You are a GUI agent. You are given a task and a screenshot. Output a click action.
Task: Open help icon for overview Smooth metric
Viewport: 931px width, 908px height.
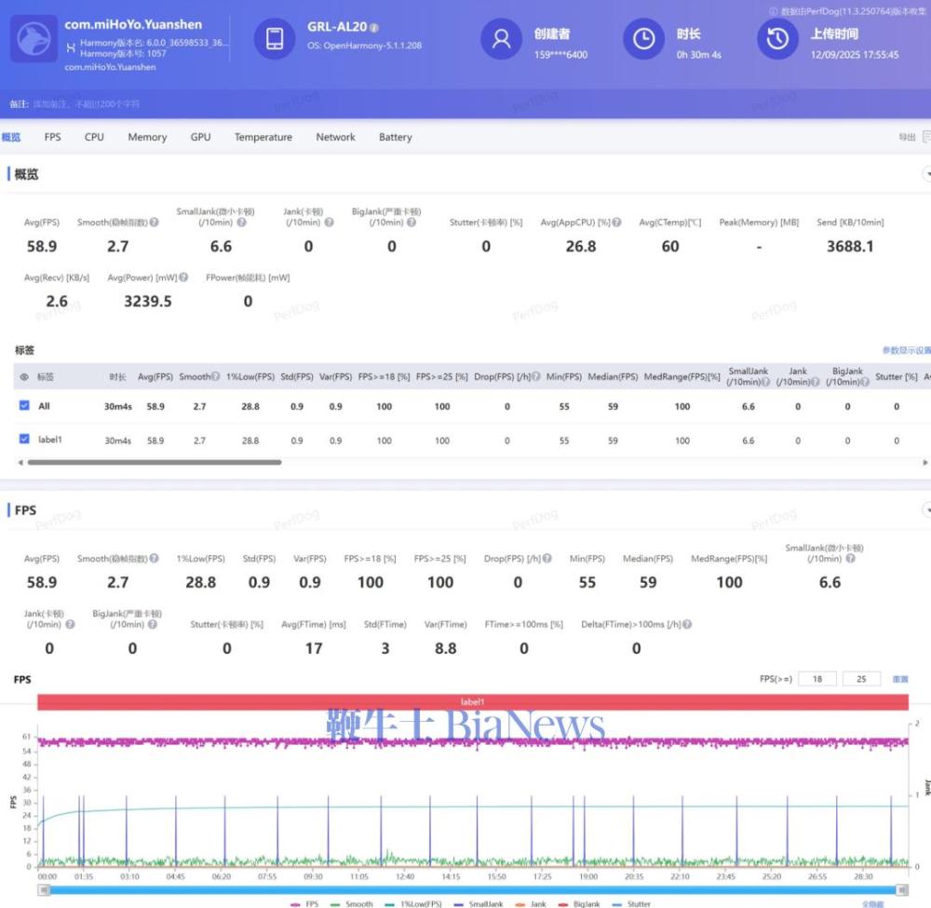coord(155,222)
